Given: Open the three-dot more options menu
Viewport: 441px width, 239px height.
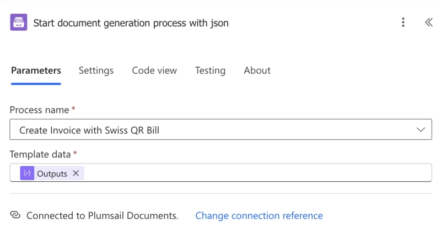Looking at the screenshot, I should [403, 22].
